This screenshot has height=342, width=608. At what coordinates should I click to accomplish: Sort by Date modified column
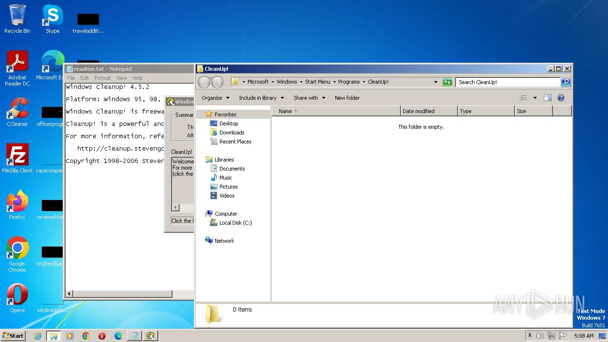click(429, 111)
